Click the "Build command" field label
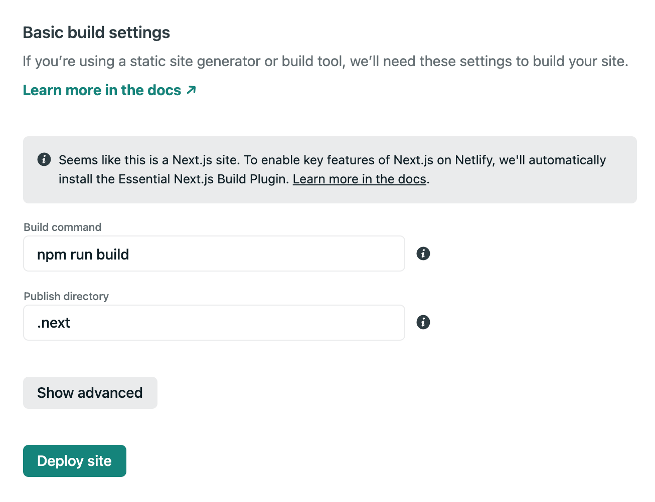The width and height of the screenshot is (655, 502). (63, 227)
